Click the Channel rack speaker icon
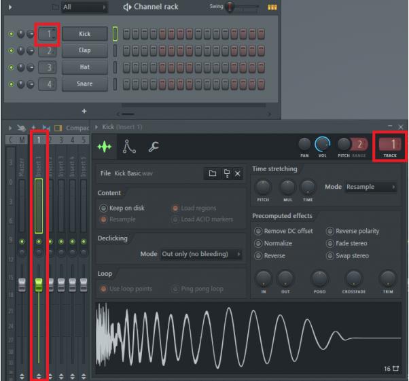 point(127,7)
